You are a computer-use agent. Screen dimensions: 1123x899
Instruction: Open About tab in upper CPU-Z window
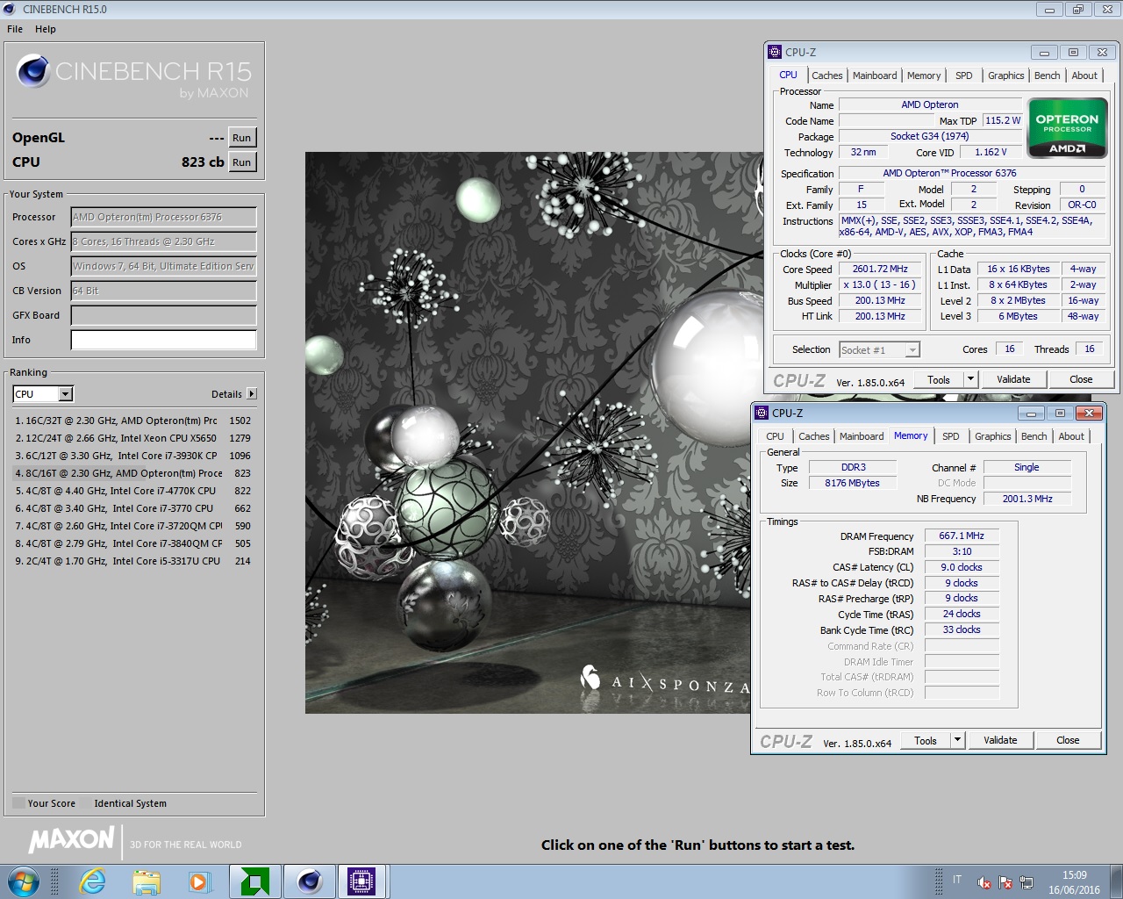pyautogui.click(x=1084, y=76)
